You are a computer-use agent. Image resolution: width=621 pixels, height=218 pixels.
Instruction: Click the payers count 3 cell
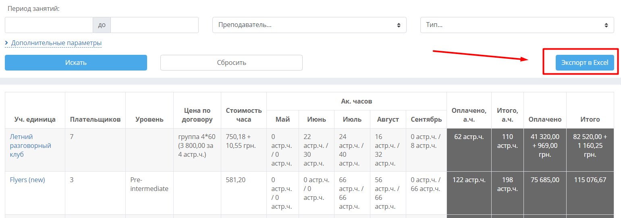[95, 193]
